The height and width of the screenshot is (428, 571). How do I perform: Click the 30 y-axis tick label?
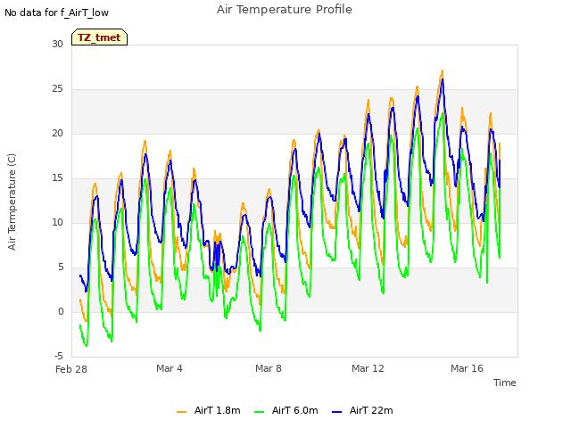pyautogui.click(x=57, y=44)
